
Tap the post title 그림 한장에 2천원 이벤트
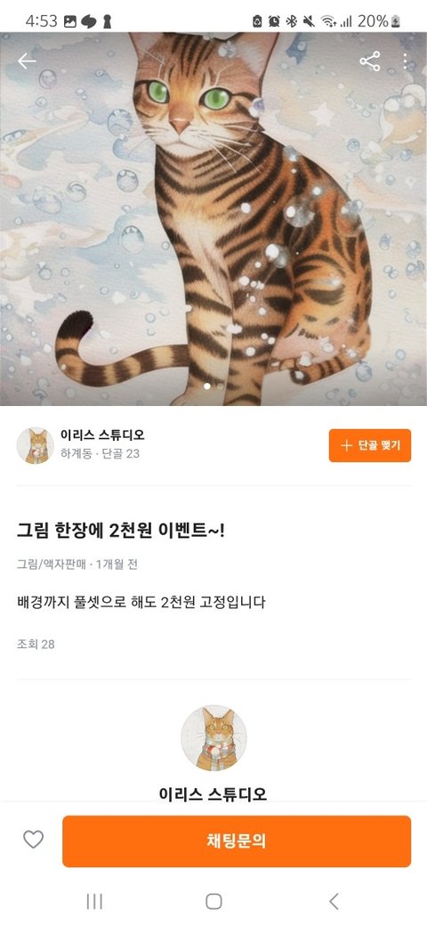click(121, 531)
